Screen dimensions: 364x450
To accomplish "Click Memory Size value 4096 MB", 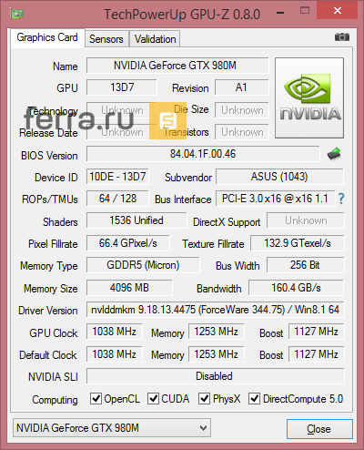I will coord(129,288).
